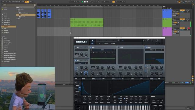This screenshot has height=110, width=195.
Task: Open filter type MG Low 12 dropdown
Action: (x=153, y=50)
